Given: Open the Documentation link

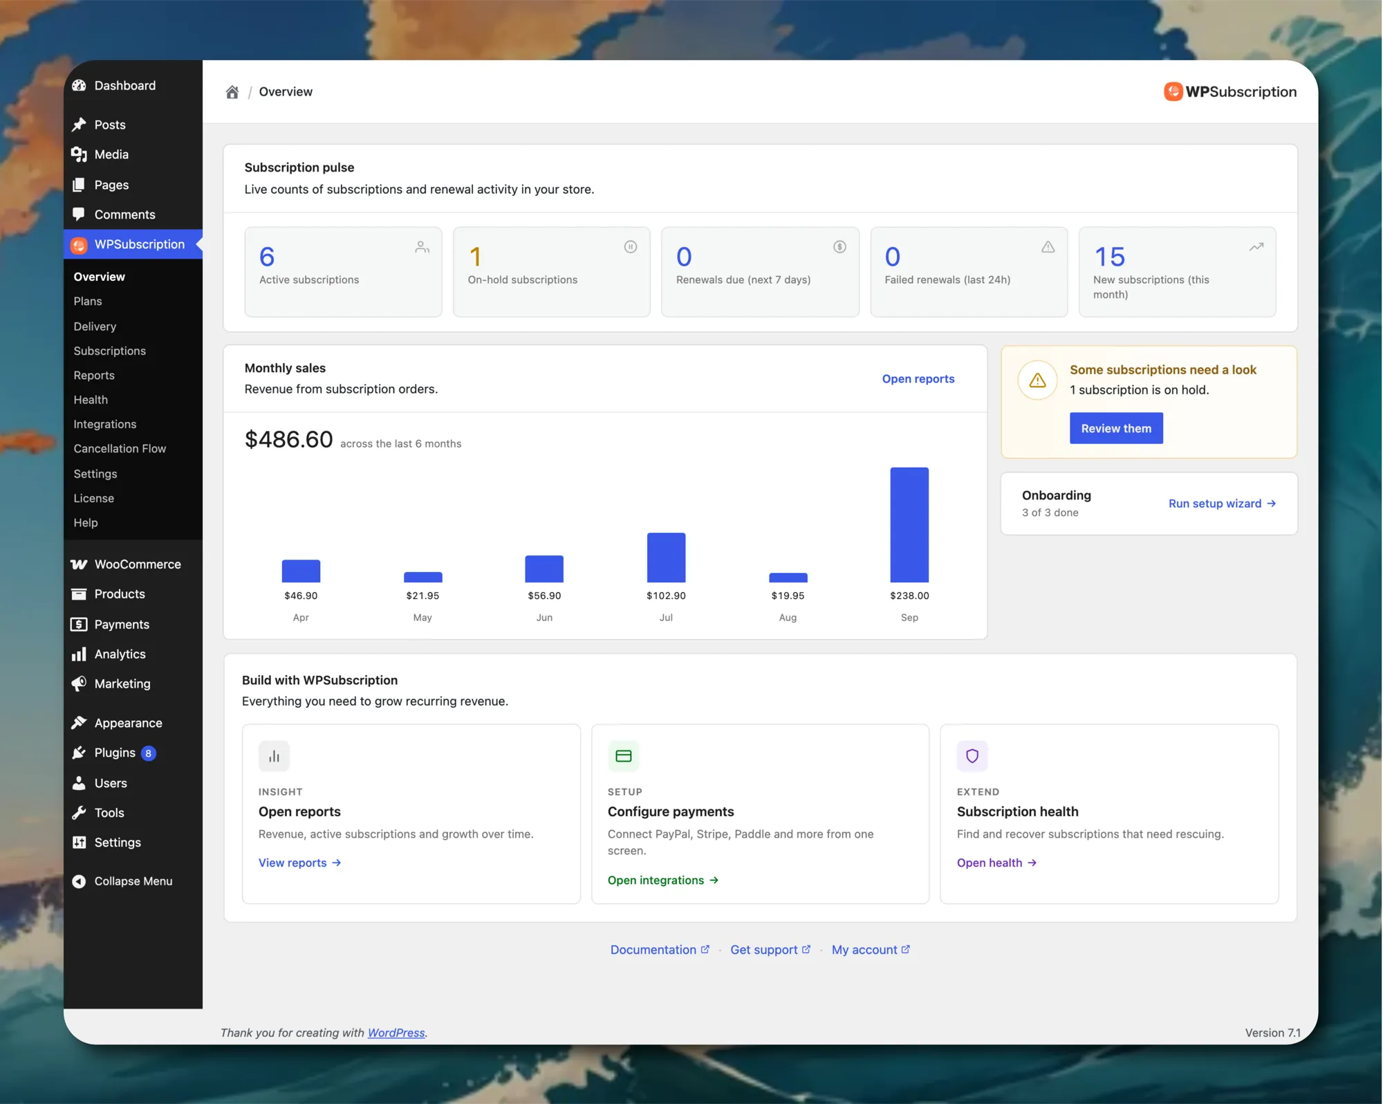Looking at the screenshot, I should 659,950.
